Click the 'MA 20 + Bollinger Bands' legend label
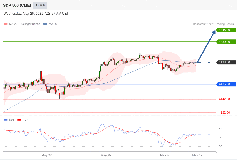Screen dimensions: 237x160 pos(25,24)
